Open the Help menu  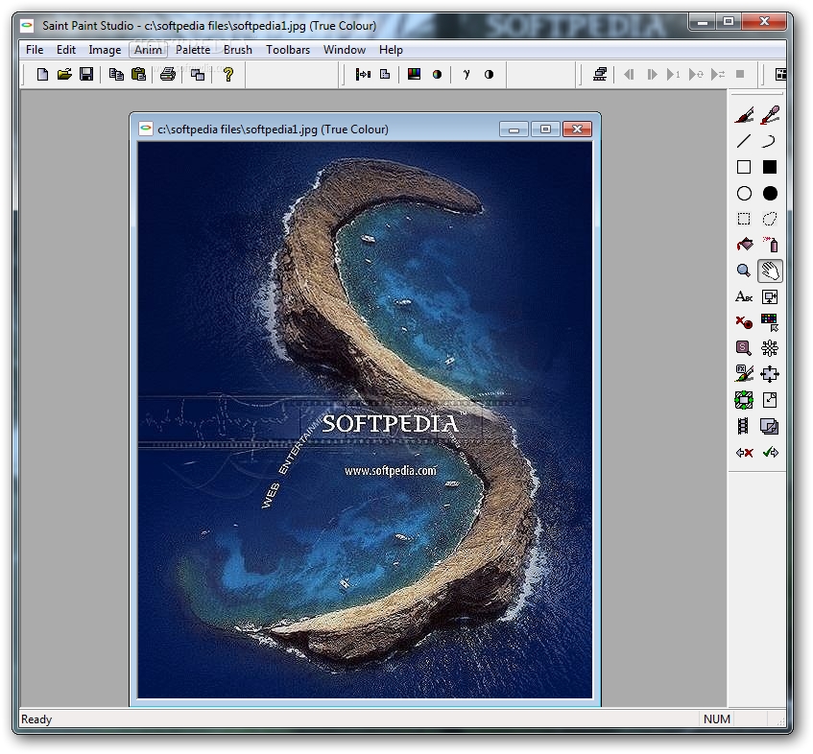tap(391, 50)
